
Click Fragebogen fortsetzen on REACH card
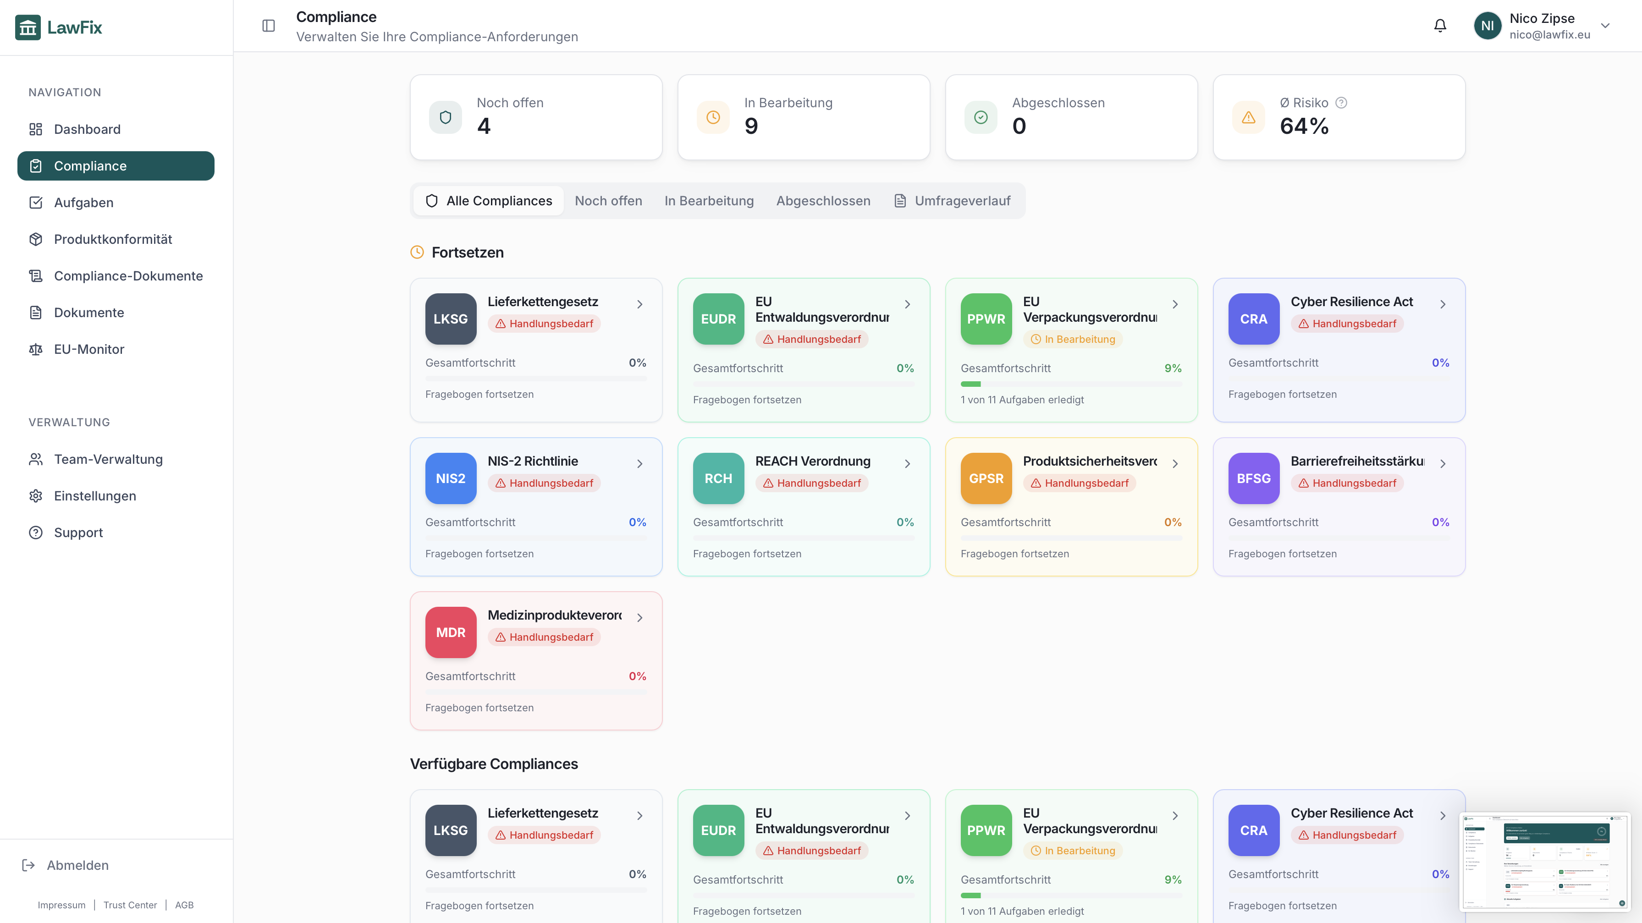click(x=747, y=553)
